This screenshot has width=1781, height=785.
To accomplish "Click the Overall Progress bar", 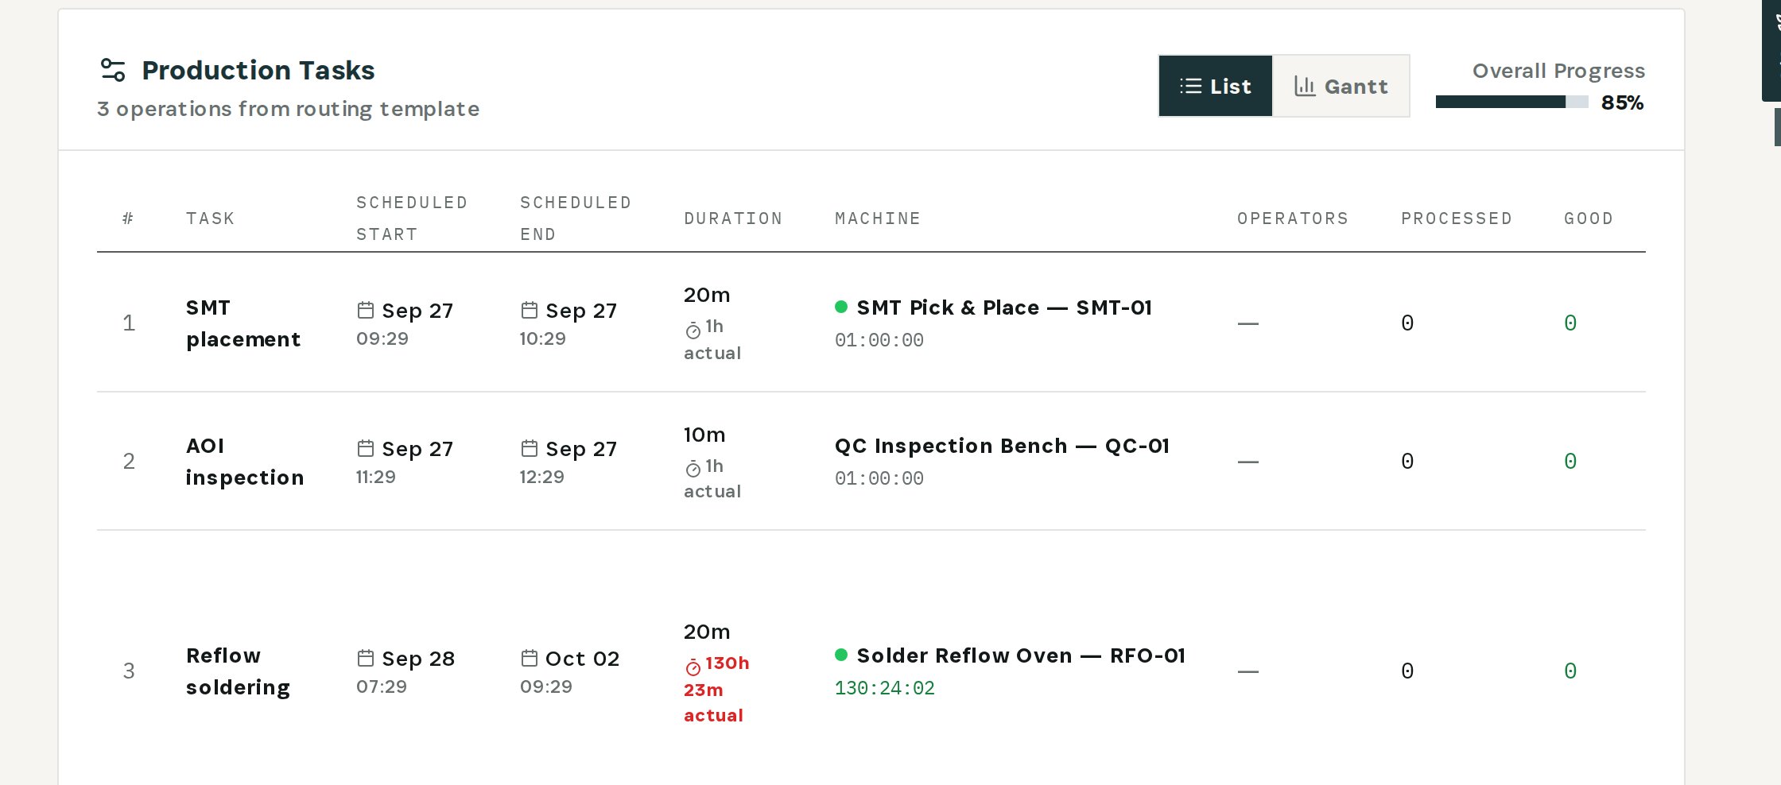I will (1512, 102).
